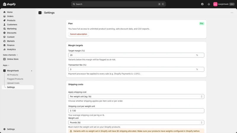The height and width of the screenshot is (133, 237).
Task: Click the Online Store icon
Action: (4, 59)
